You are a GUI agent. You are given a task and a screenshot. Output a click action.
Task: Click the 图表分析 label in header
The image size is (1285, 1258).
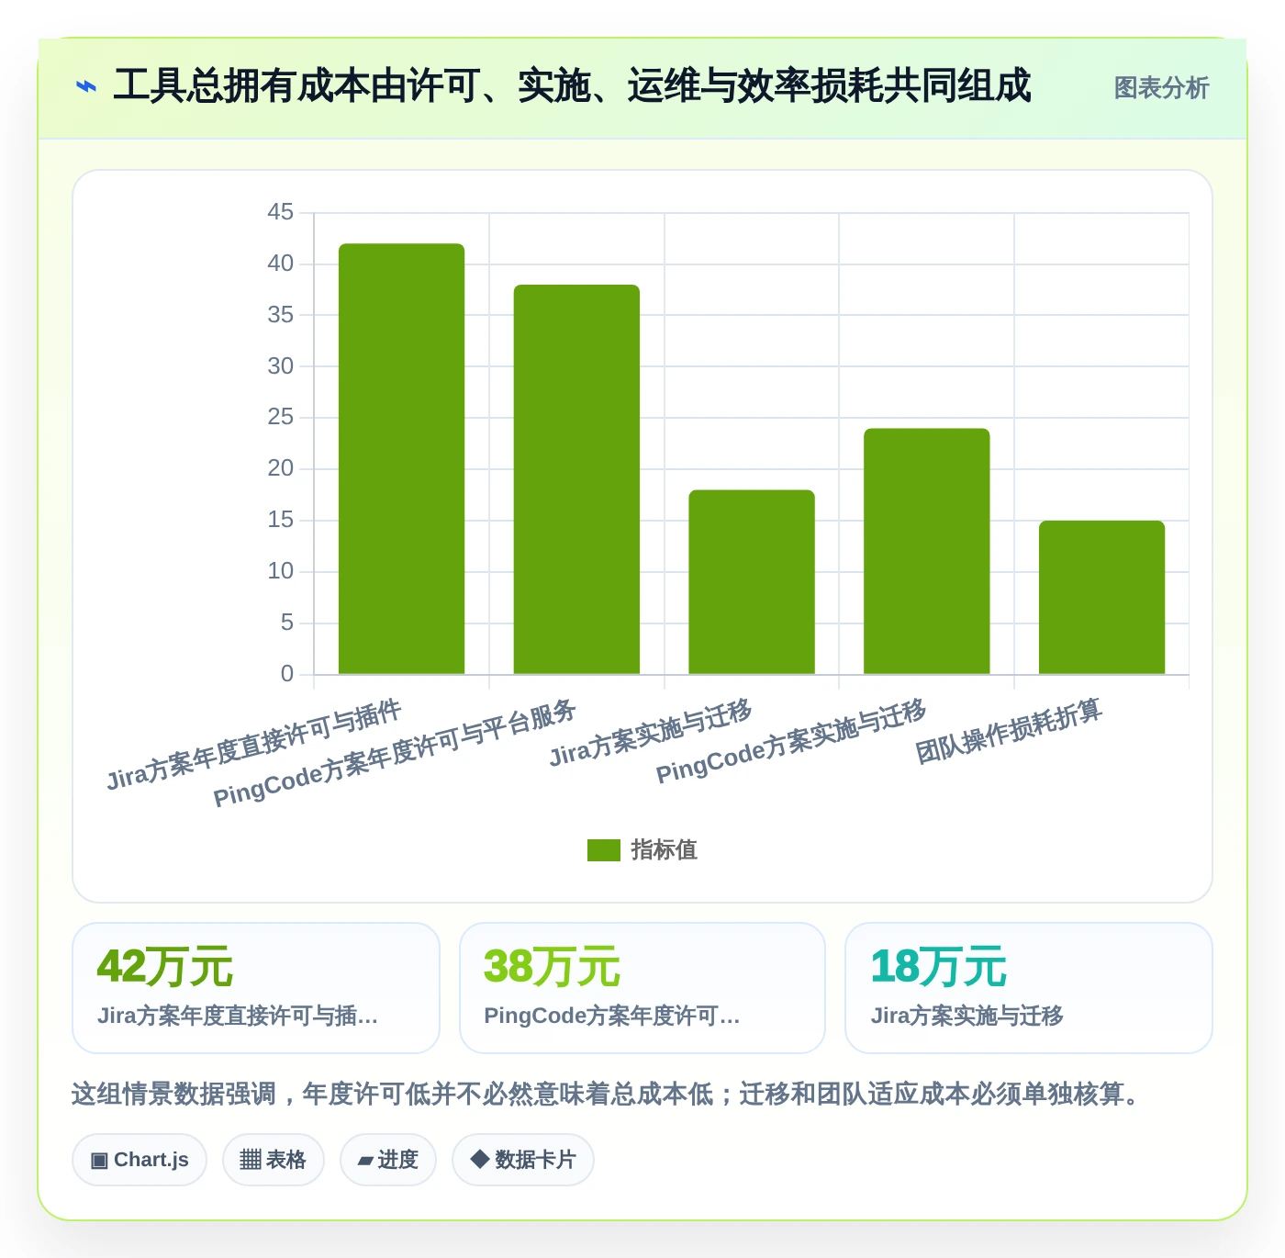coord(1161,88)
